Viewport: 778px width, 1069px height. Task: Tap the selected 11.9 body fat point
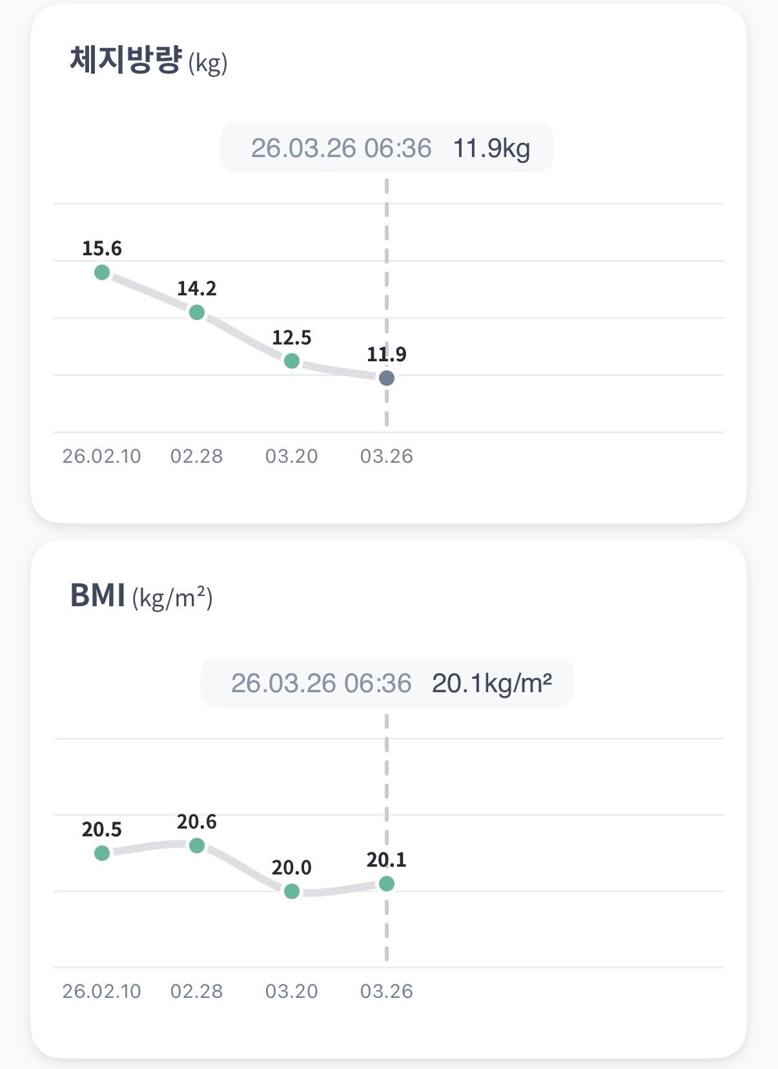(x=387, y=378)
